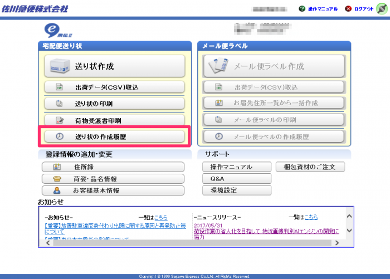
Task: Click the green circular icon at top right
Action: click(x=382, y=9)
